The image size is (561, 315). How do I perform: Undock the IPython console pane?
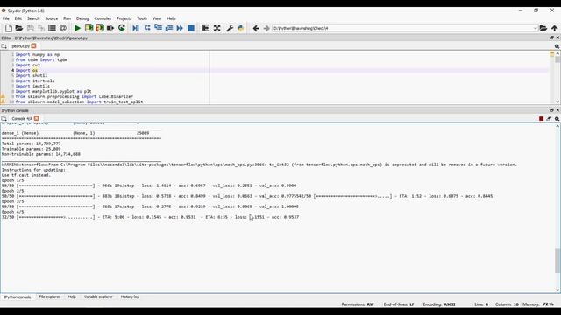click(x=552, y=110)
